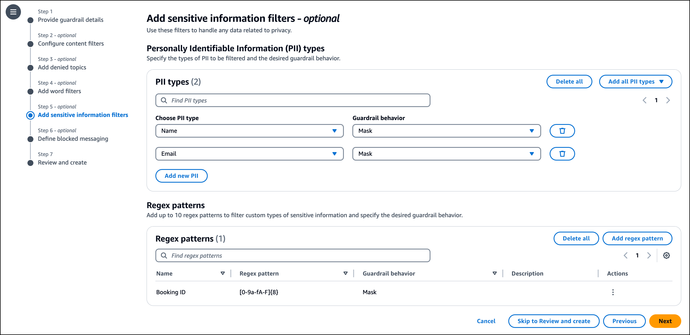Go to previous page of regex patterns
The height and width of the screenshot is (335, 690).
(625, 255)
